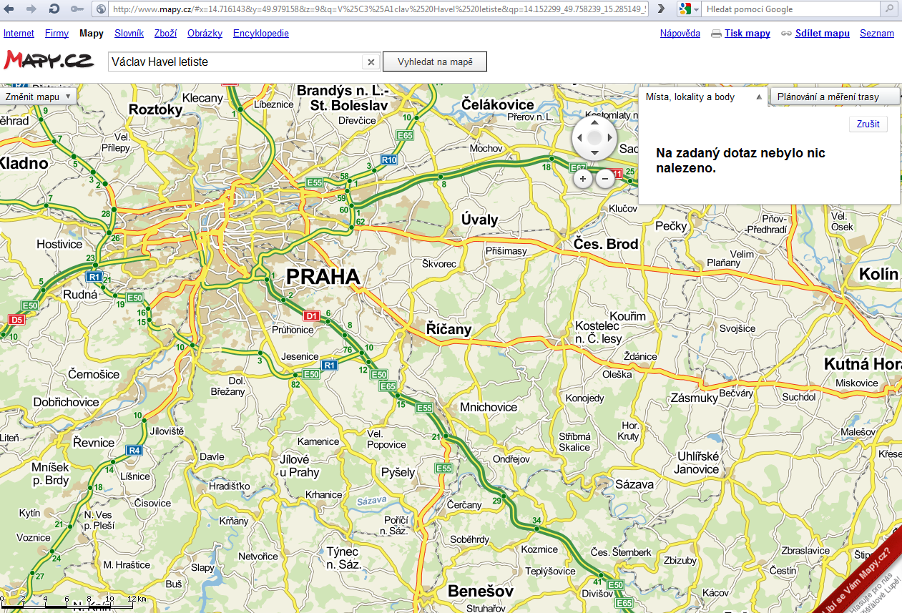Open the Internet link in the top navigation

(19, 34)
